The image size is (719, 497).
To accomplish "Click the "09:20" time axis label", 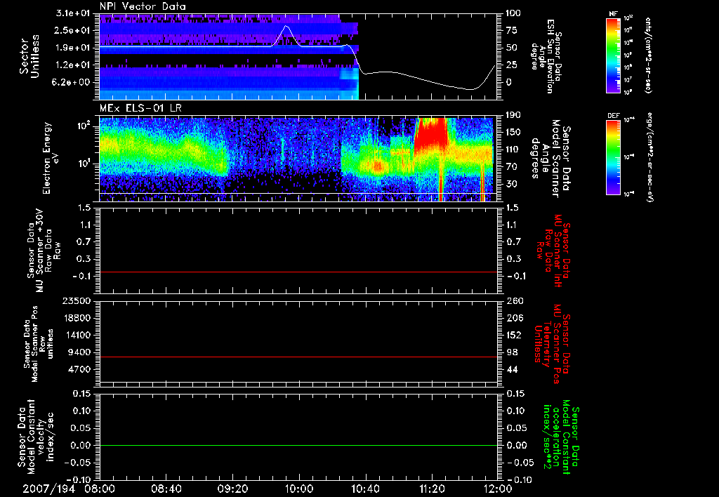I will pyautogui.click(x=233, y=489).
